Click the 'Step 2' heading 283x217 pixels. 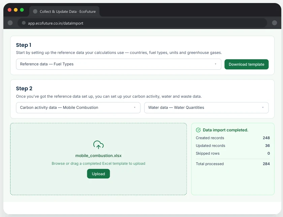click(24, 89)
